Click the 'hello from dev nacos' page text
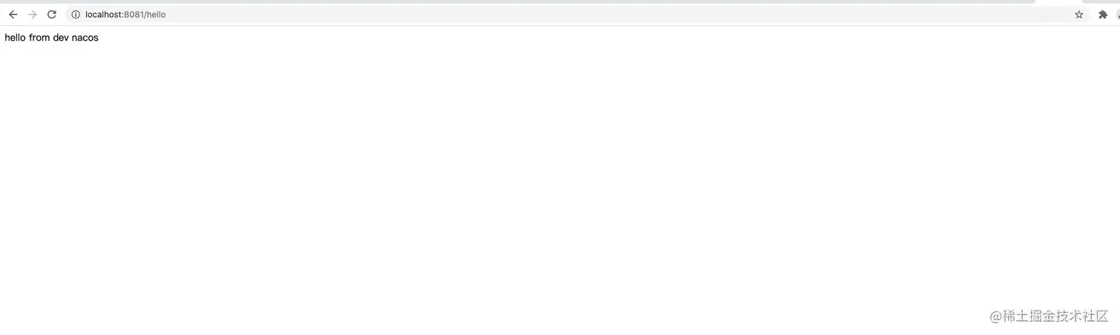This screenshot has width=1120, height=335. 51,38
